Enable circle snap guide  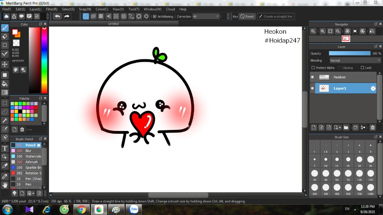(x=123, y=16)
